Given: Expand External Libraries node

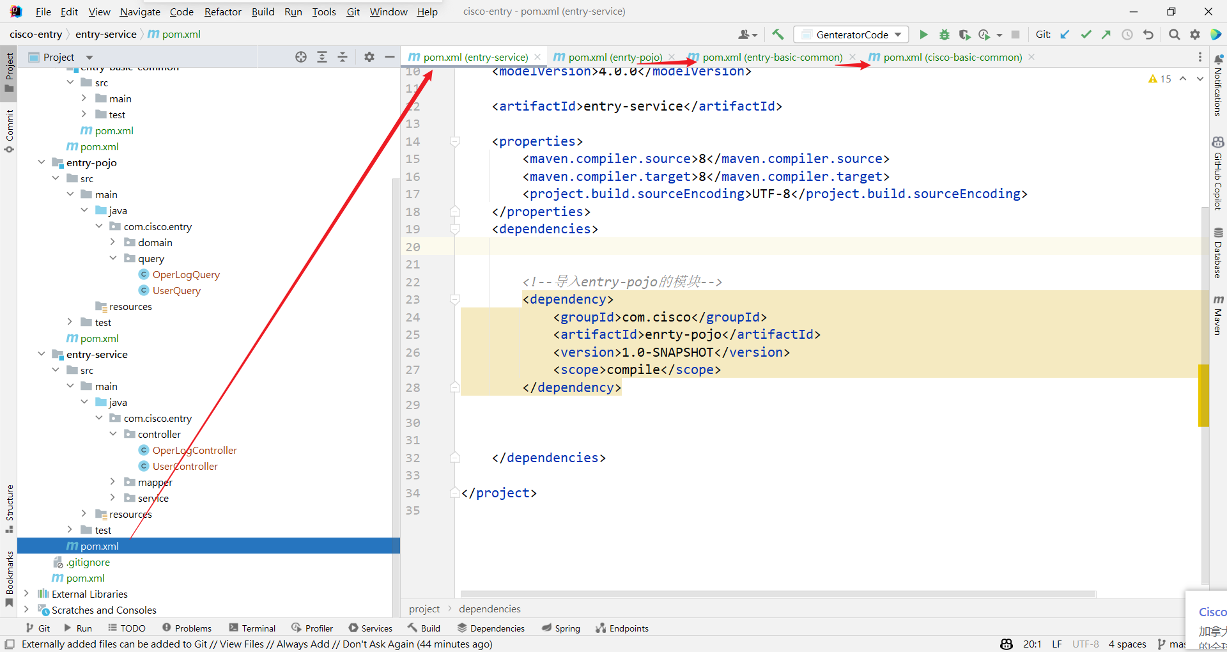Looking at the screenshot, I should coord(27,594).
